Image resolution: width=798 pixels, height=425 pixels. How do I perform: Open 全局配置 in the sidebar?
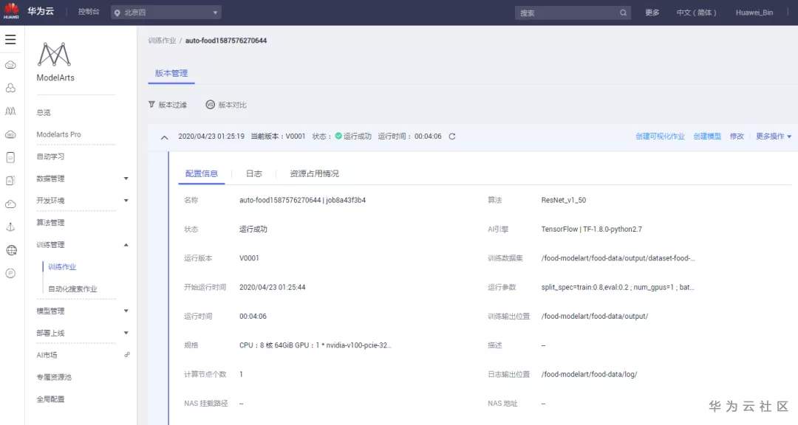coord(50,399)
